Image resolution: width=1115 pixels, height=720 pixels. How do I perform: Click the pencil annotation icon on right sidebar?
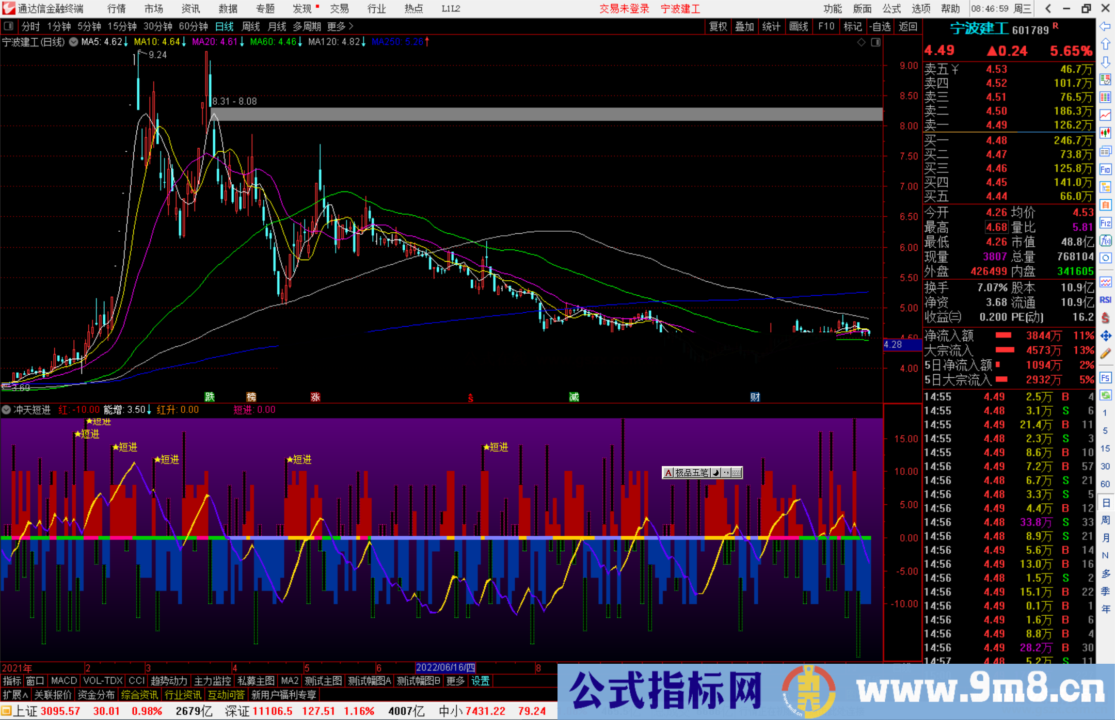pyautogui.click(x=1106, y=349)
